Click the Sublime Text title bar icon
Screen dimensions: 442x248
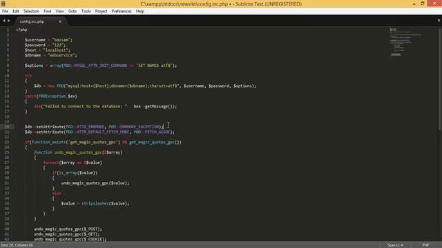(3, 3)
